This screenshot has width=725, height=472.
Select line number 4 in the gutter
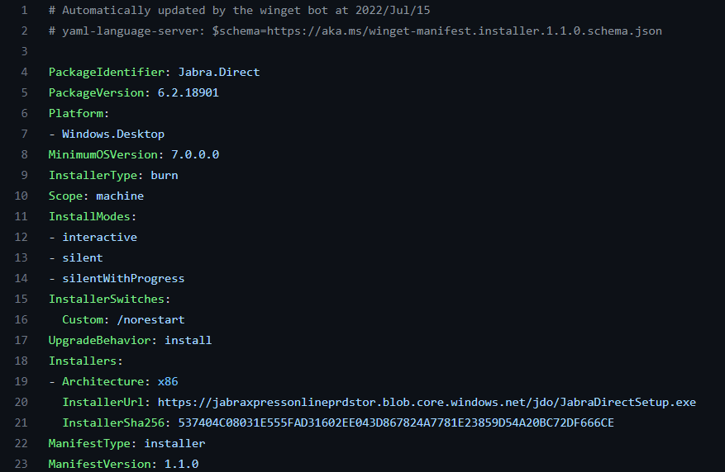tap(24, 72)
